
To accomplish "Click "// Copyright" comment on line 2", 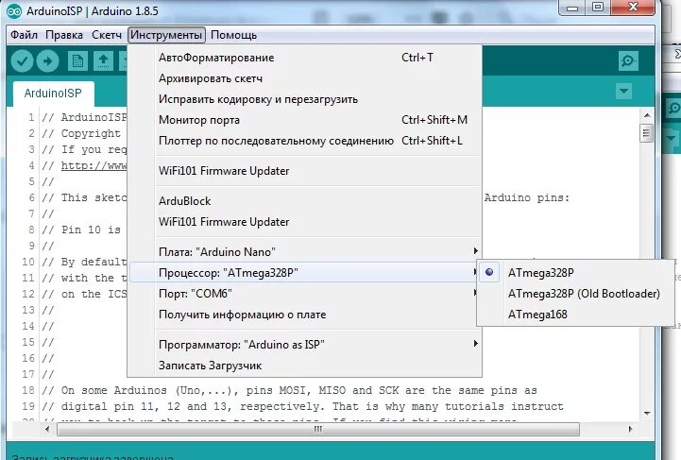I will pos(81,133).
